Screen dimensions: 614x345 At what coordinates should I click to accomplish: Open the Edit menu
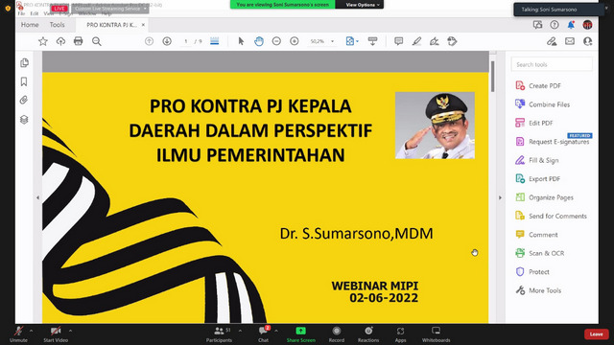[35, 13]
